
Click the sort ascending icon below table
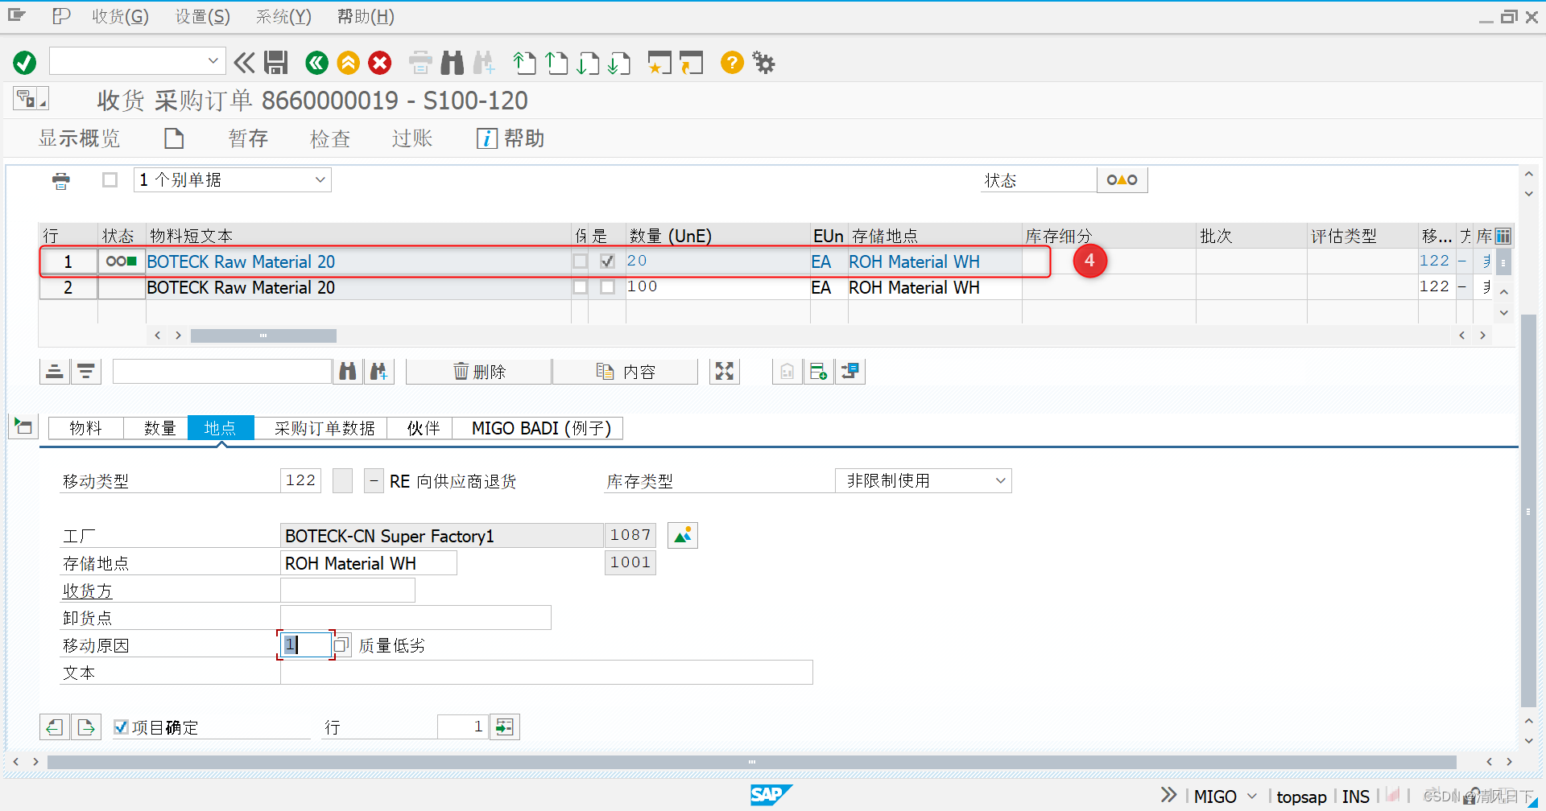coord(55,371)
